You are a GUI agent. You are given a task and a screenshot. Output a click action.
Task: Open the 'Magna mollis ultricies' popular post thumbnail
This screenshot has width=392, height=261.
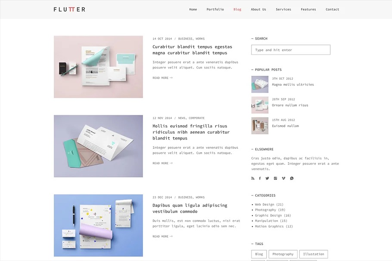pos(260,84)
